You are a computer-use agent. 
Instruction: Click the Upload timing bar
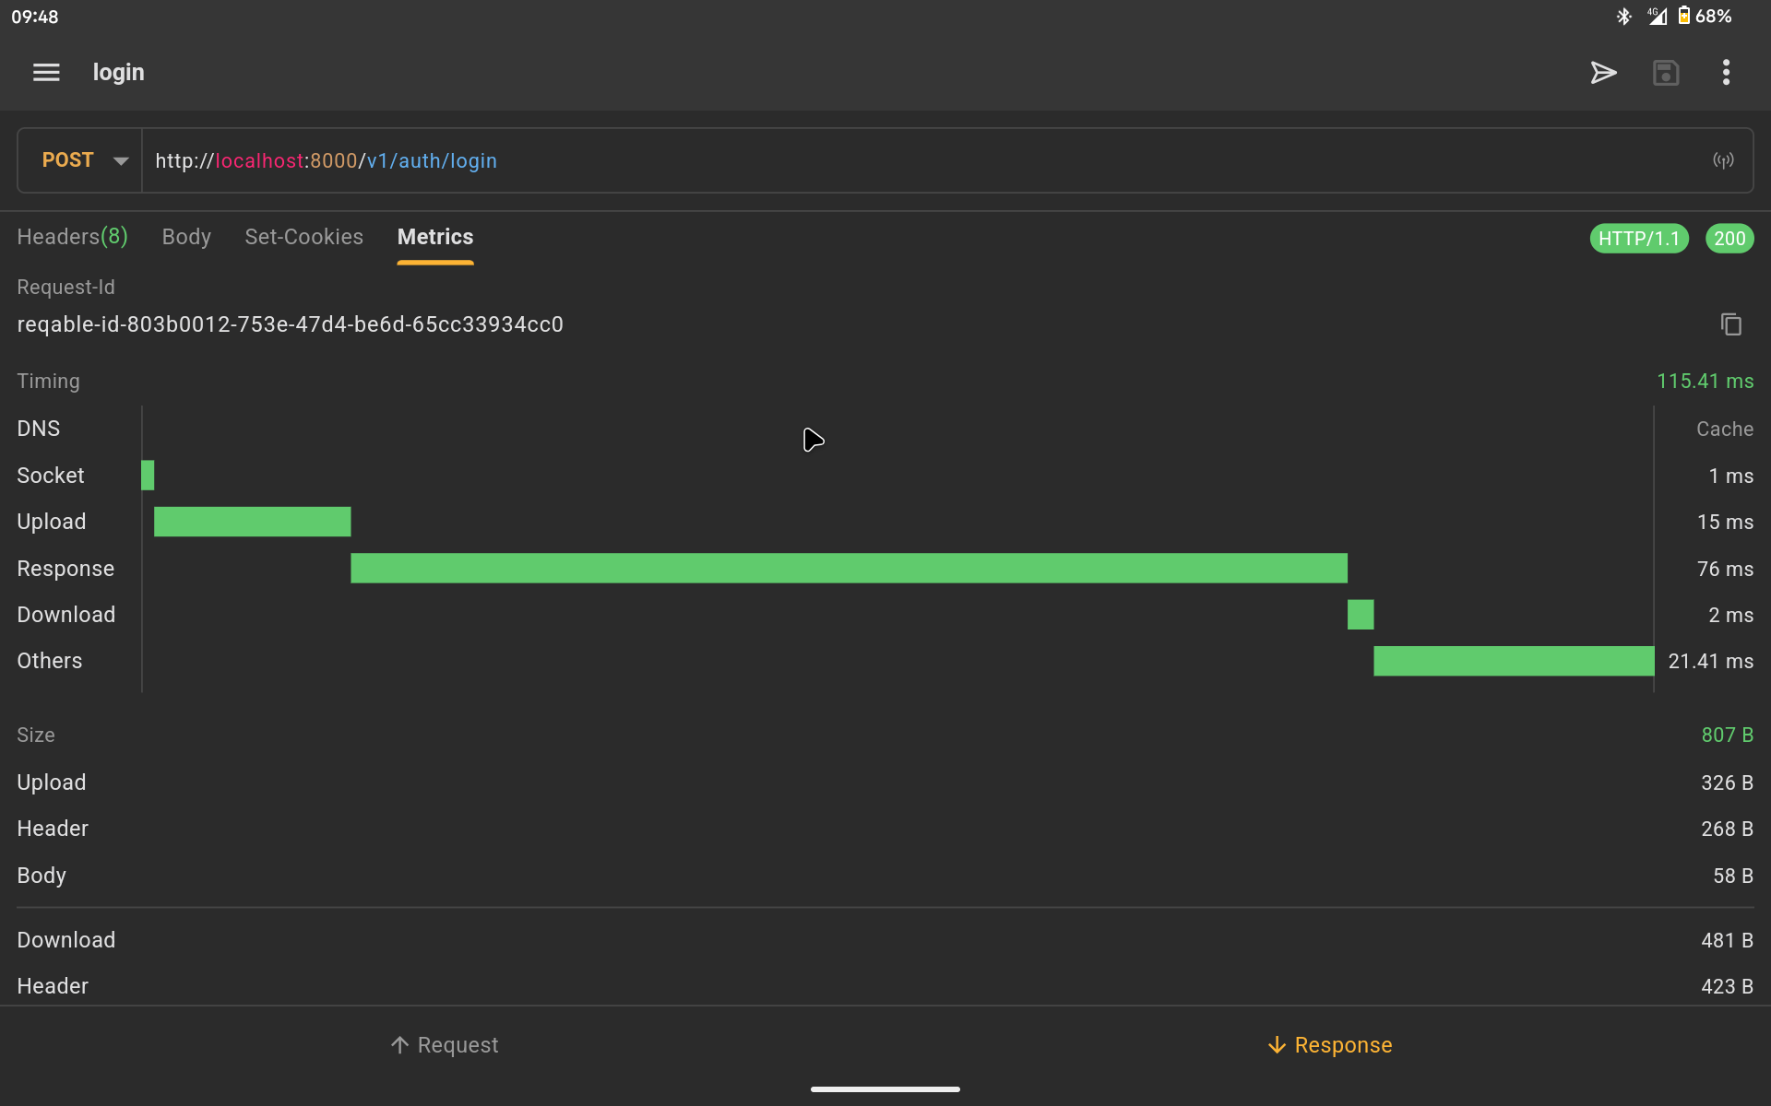click(252, 522)
